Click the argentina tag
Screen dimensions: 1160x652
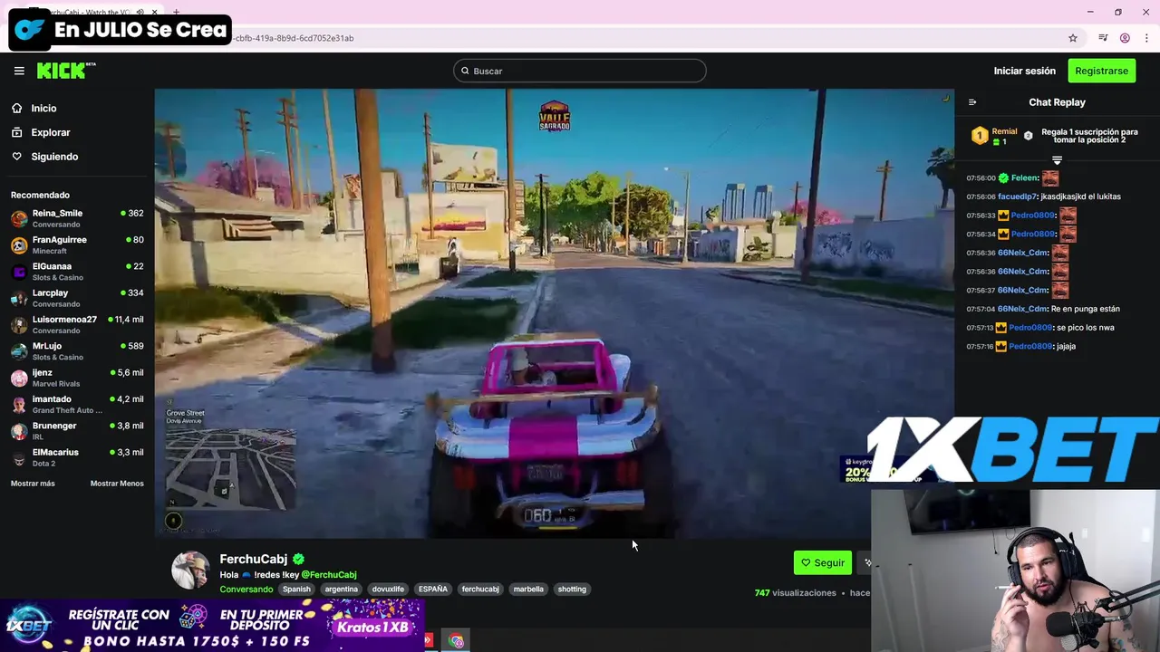pos(341,590)
